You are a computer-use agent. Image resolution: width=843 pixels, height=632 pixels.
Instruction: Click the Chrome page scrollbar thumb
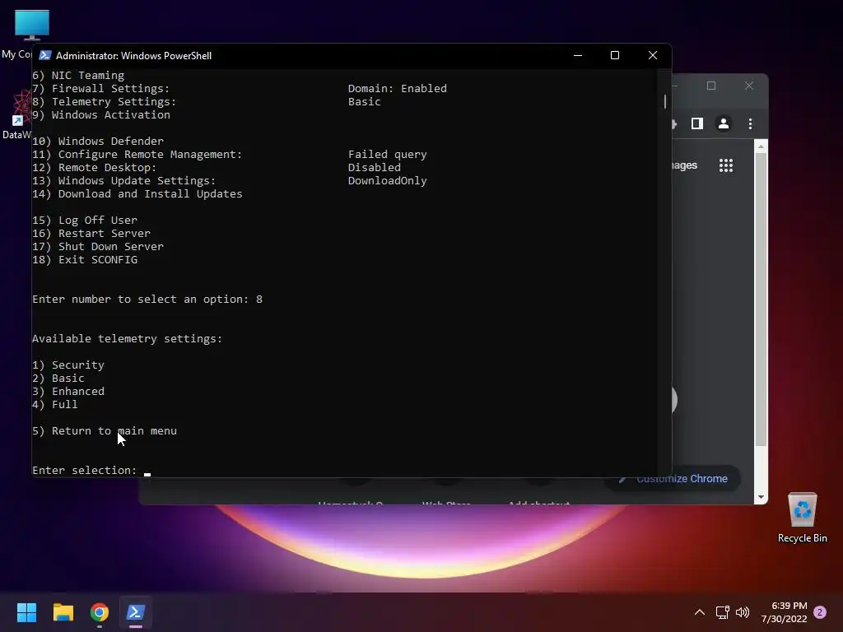pos(761,300)
